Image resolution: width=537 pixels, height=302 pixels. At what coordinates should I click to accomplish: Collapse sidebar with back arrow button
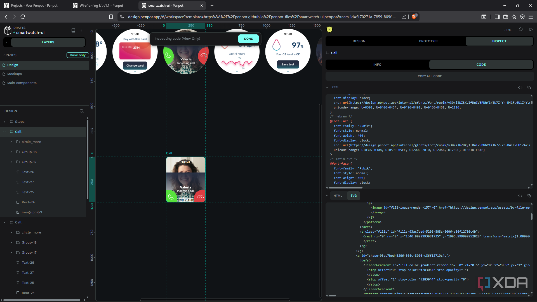coord(7,42)
